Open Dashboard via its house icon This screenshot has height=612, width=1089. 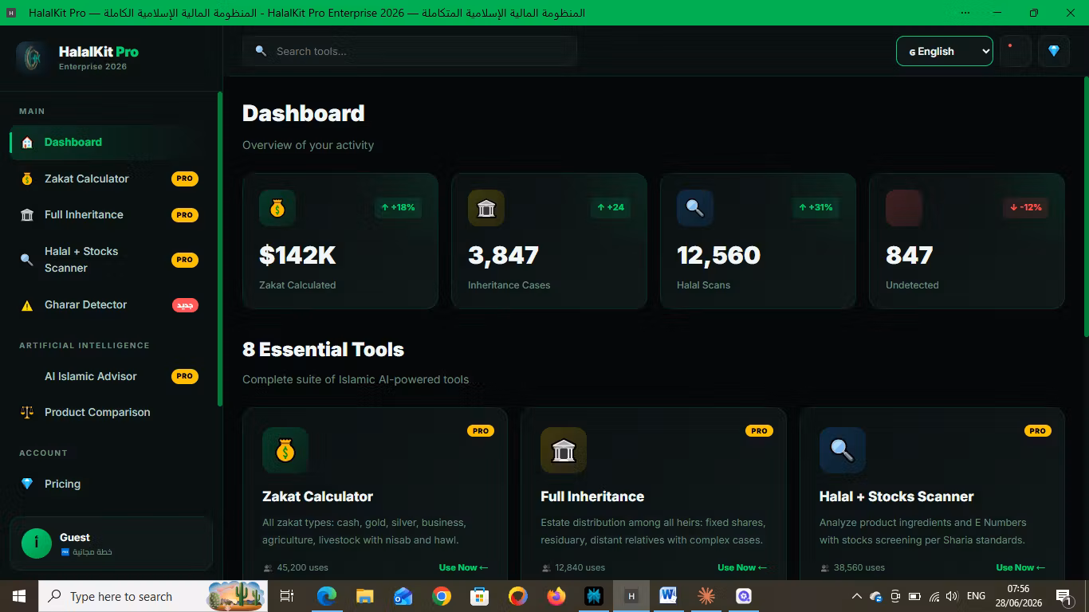coord(27,143)
